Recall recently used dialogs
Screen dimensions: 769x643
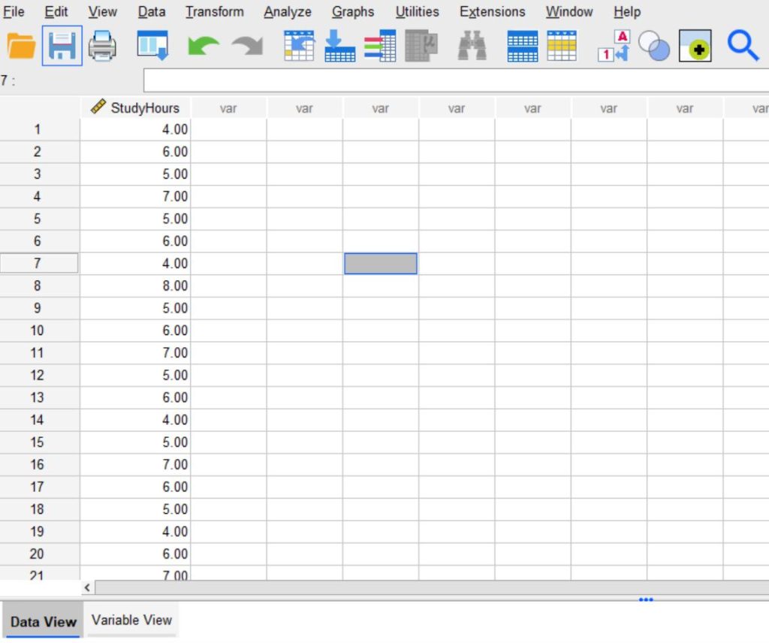(x=152, y=46)
